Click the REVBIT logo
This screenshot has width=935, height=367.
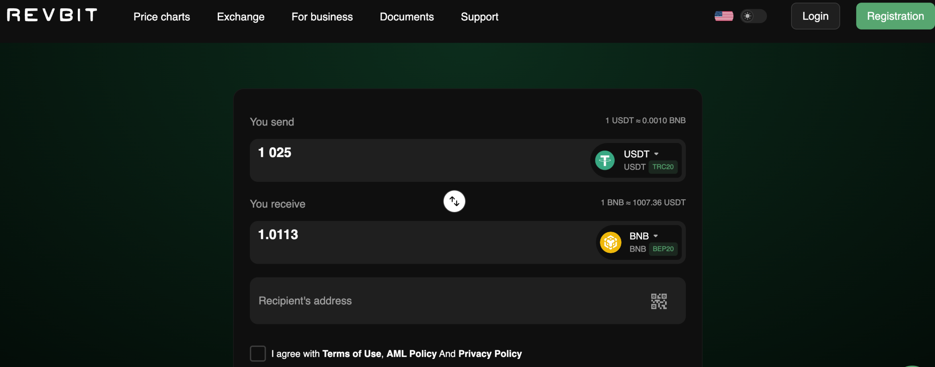pyautogui.click(x=52, y=15)
